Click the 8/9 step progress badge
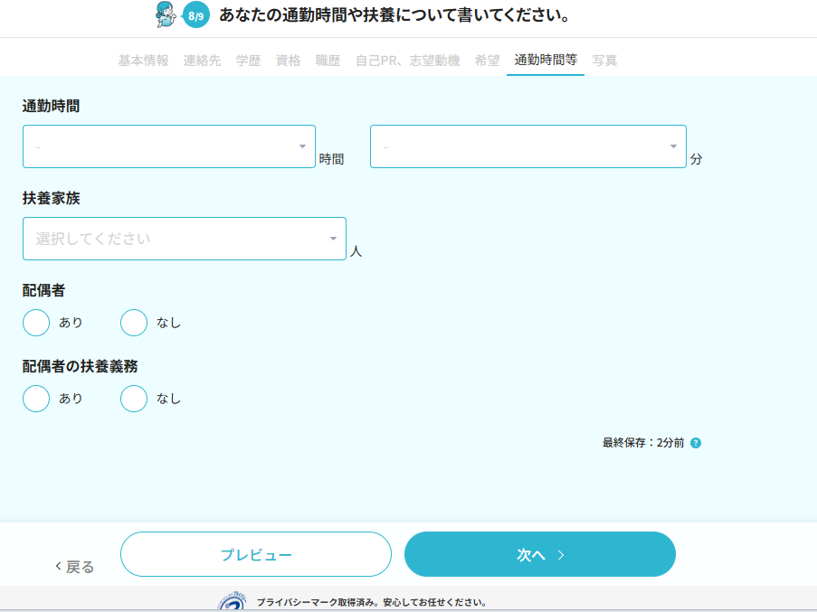Viewport: 817px width, 612px height. point(196,15)
